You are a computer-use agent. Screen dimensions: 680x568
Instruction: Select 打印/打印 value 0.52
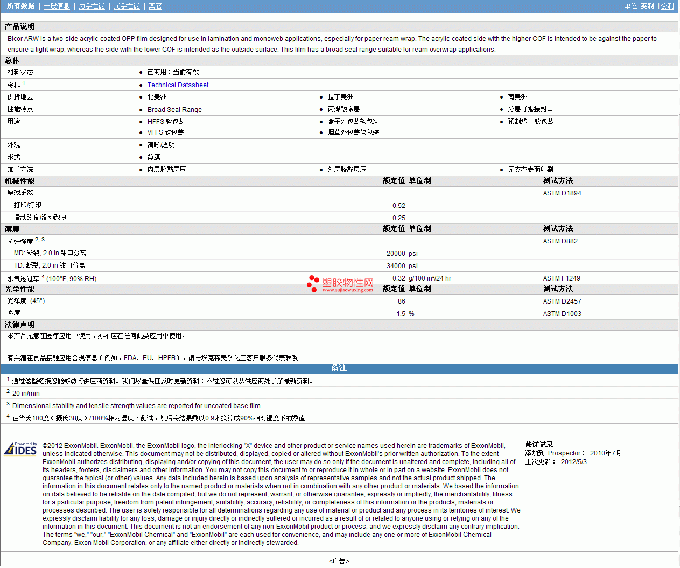[399, 206]
